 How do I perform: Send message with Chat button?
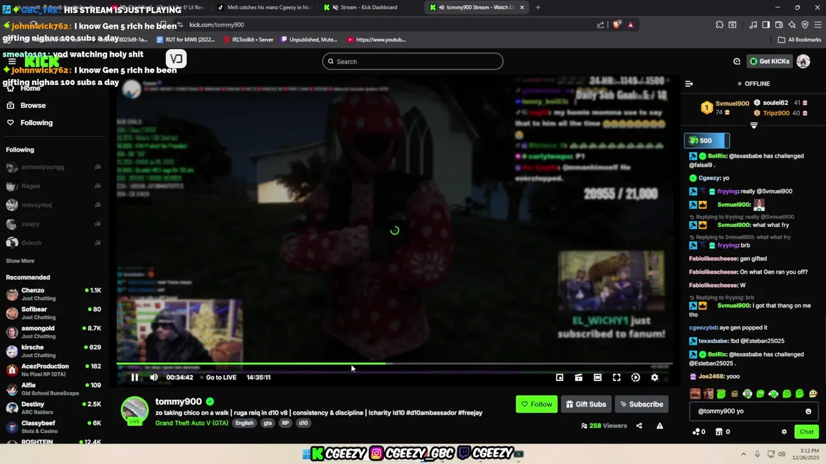pyautogui.click(x=807, y=432)
